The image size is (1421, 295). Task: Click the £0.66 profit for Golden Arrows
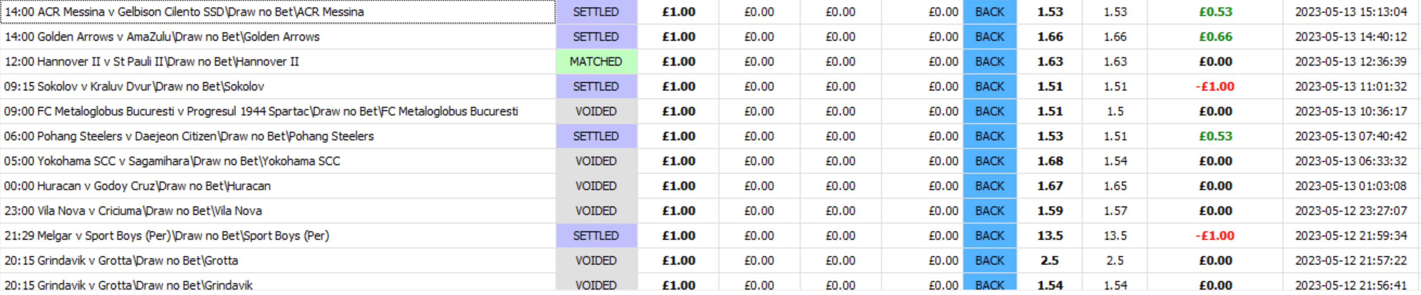(1215, 37)
